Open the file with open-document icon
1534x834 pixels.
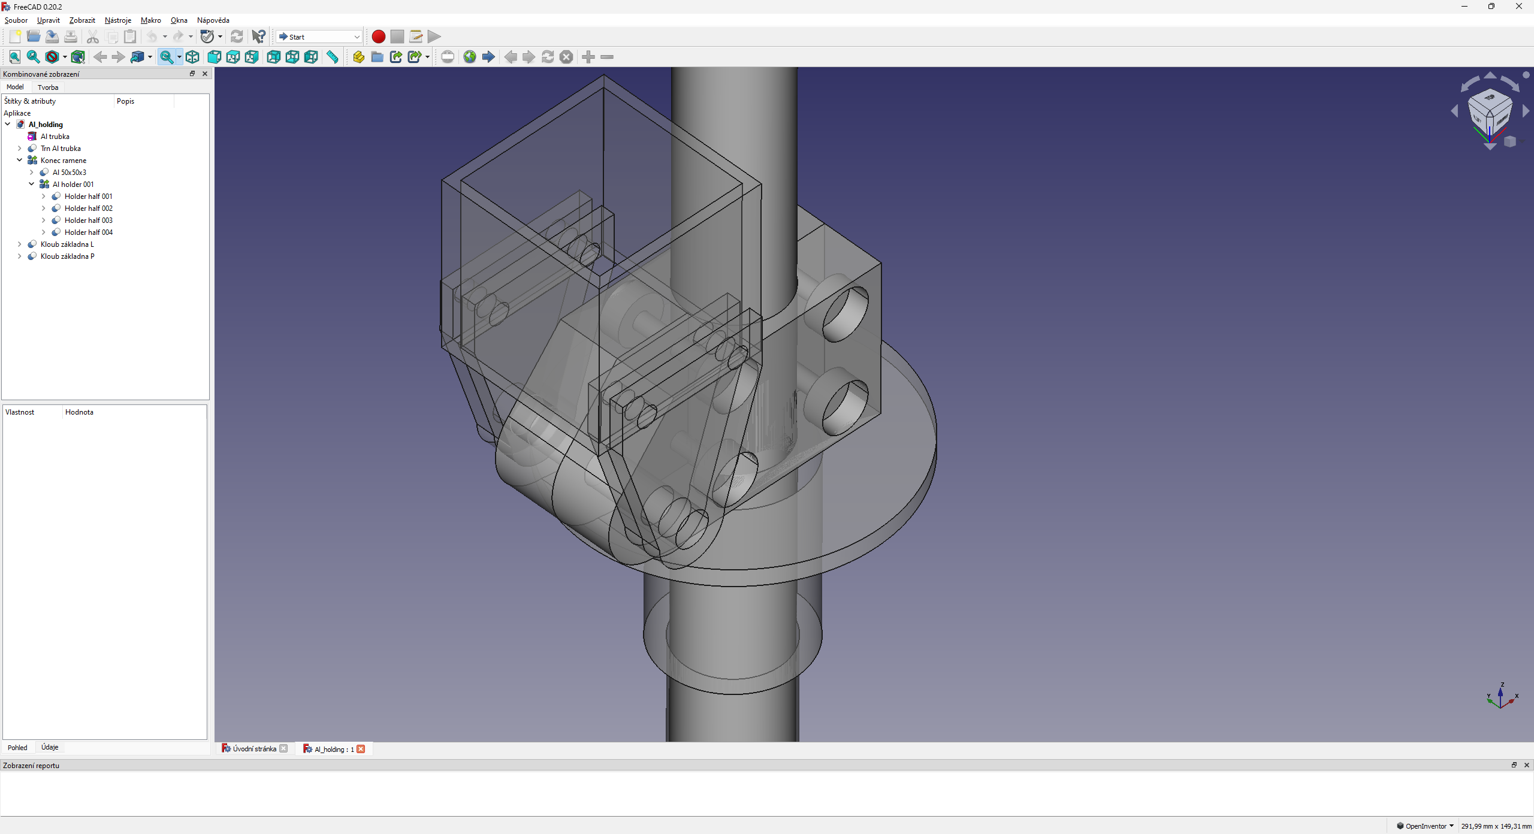coord(34,37)
